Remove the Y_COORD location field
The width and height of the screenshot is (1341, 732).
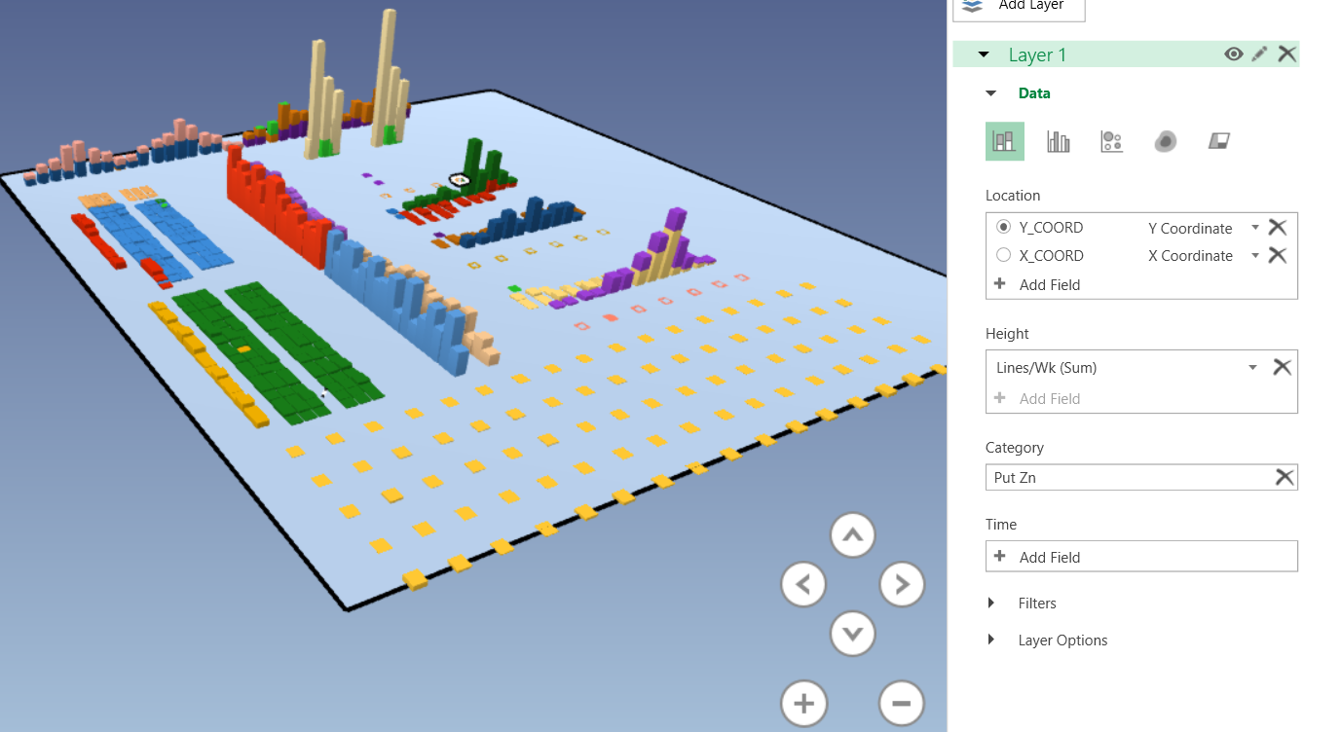[1278, 227]
